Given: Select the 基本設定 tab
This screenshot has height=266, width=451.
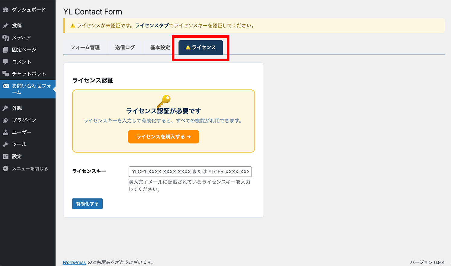Looking at the screenshot, I should tap(160, 47).
